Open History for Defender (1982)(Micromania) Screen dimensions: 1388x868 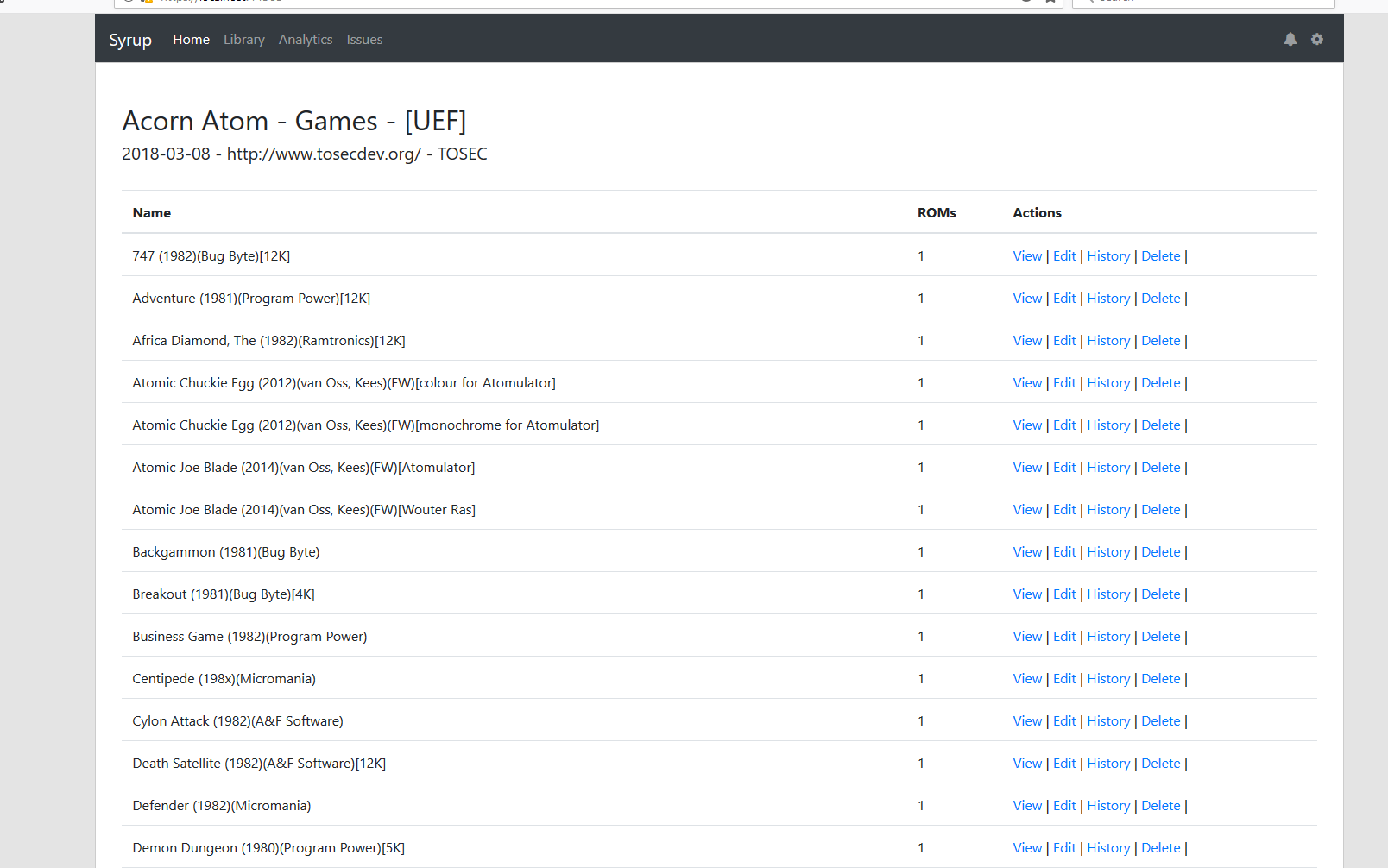pos(1108,806)
